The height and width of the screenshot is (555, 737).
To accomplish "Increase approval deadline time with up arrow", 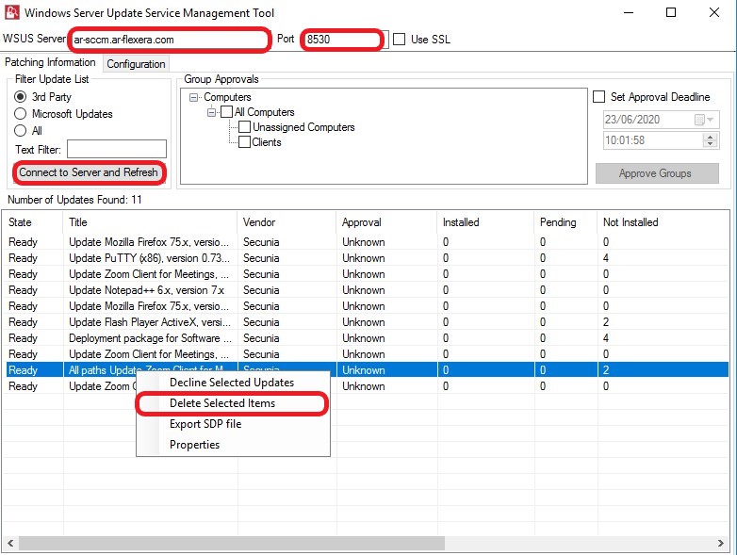I will [711, 137].
